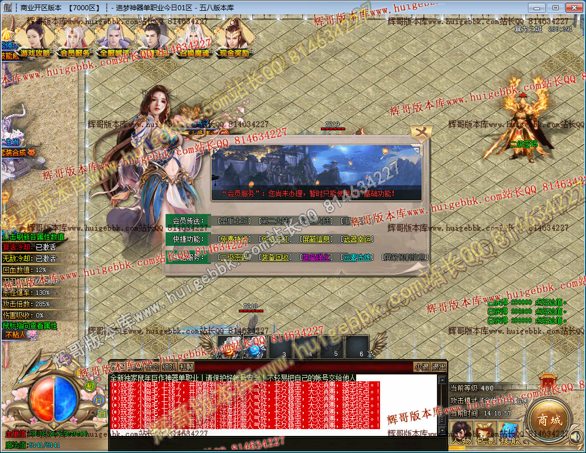Open the 人物 character panel icon
The image size is (586, 453).
[x=460, y=433]
